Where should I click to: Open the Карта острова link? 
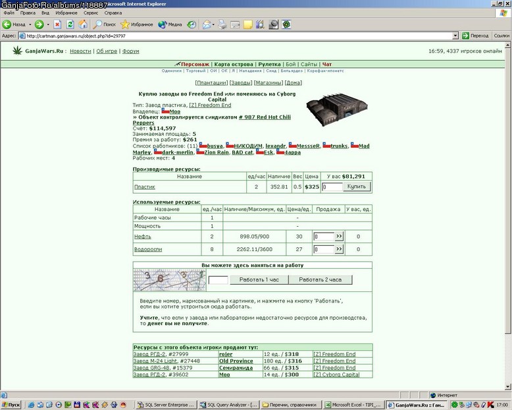point(234,65)
